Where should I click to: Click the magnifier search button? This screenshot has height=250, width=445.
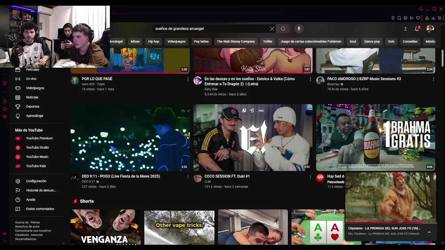pos(283,29)
